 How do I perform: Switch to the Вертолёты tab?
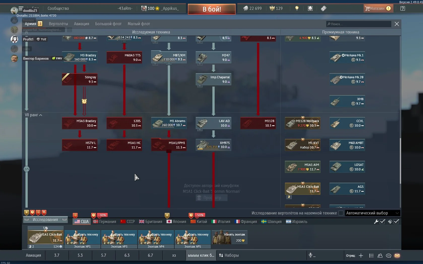[58, 24]
